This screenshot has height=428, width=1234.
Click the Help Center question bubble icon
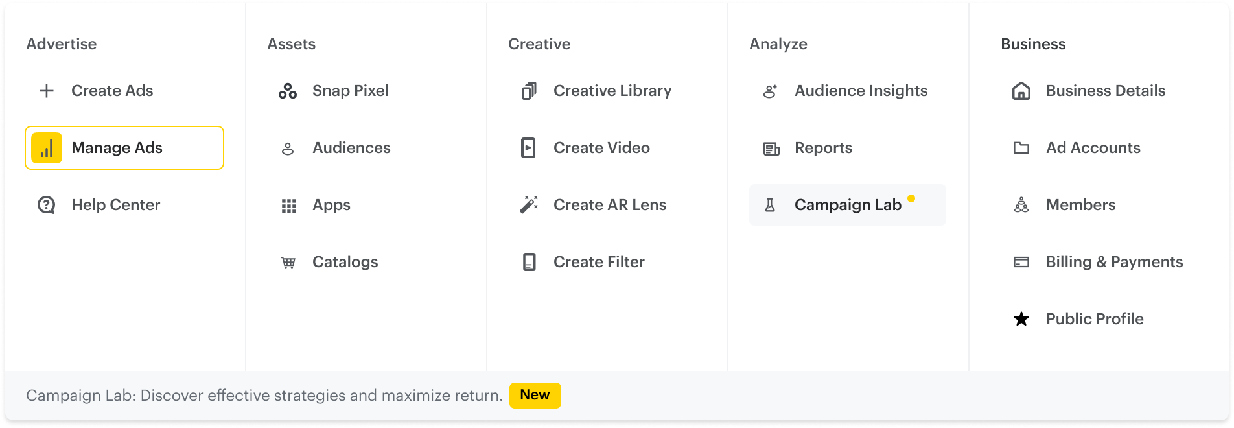47,205
